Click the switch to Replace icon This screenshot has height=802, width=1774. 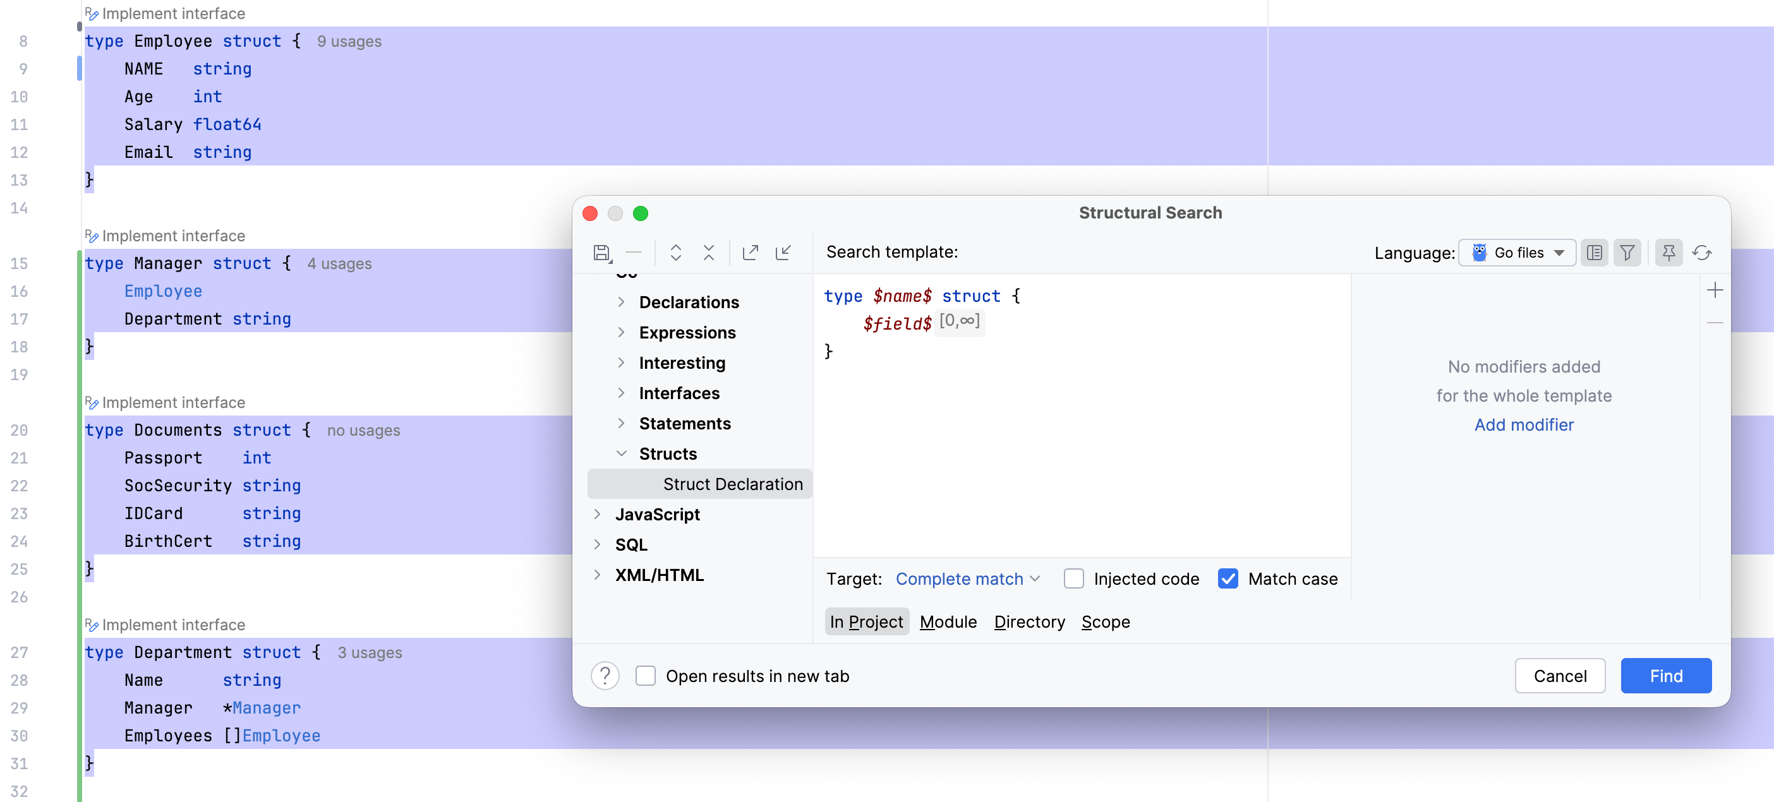pos(1702,253)
